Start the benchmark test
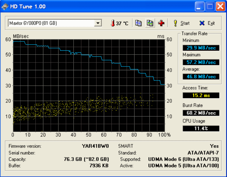227x177 pixels. [181, 23]
